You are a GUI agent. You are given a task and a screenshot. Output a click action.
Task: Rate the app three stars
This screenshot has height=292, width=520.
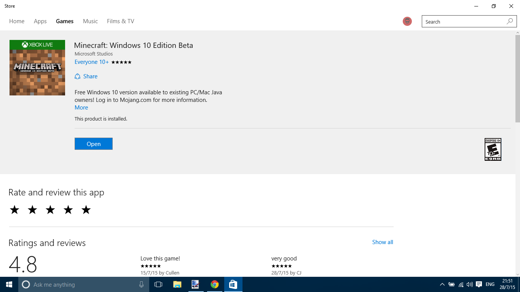[50, 209]
